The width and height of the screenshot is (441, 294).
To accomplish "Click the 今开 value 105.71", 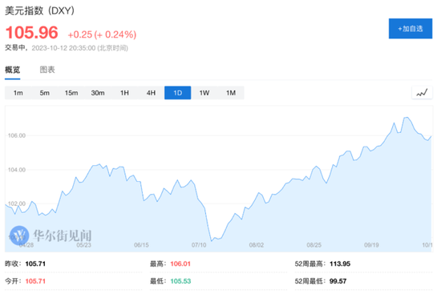I will (x=35, y=281).
